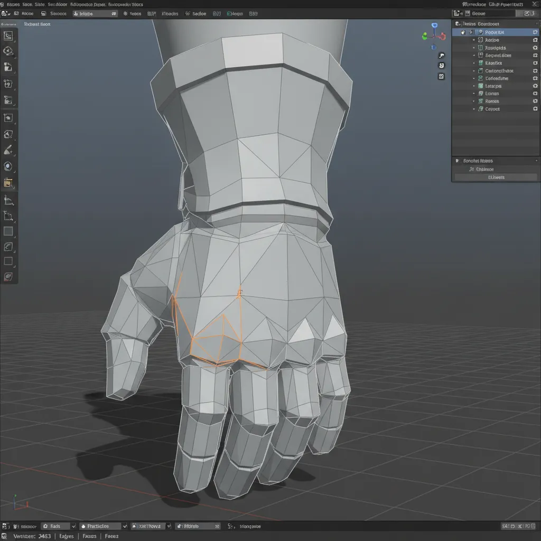This screenshot has width=541, height=541.
Task: Toggle visibility of the second outliner item
Action: pyautogui.click(x=534, y=40)
